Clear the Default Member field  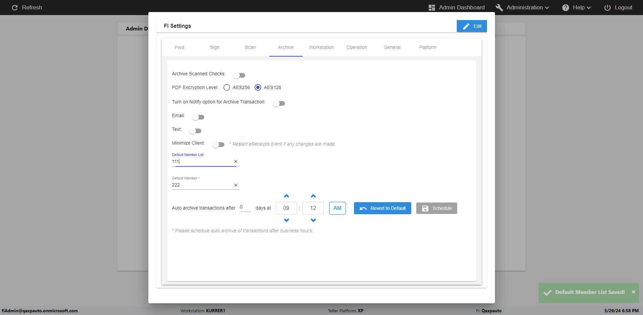[236, 185]
